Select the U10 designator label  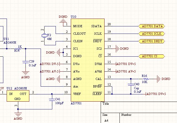click(73, 17)
